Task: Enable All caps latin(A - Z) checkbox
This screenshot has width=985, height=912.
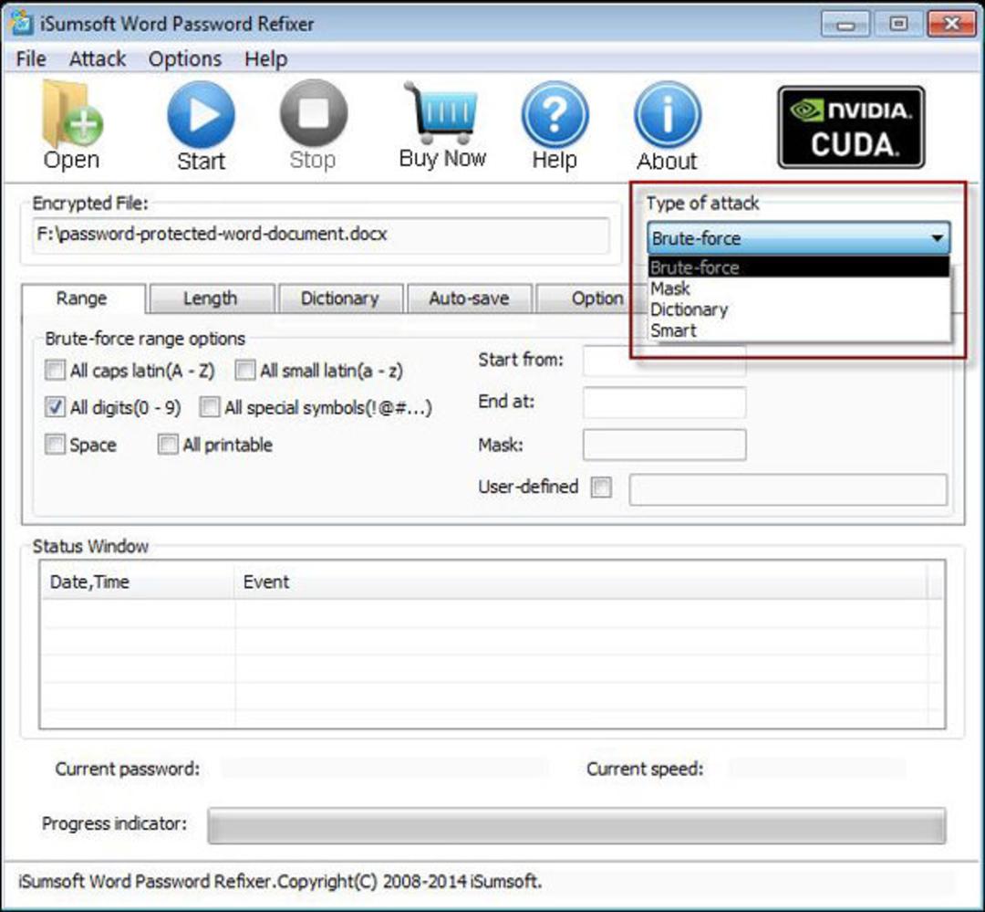Action: coord(55,370)
